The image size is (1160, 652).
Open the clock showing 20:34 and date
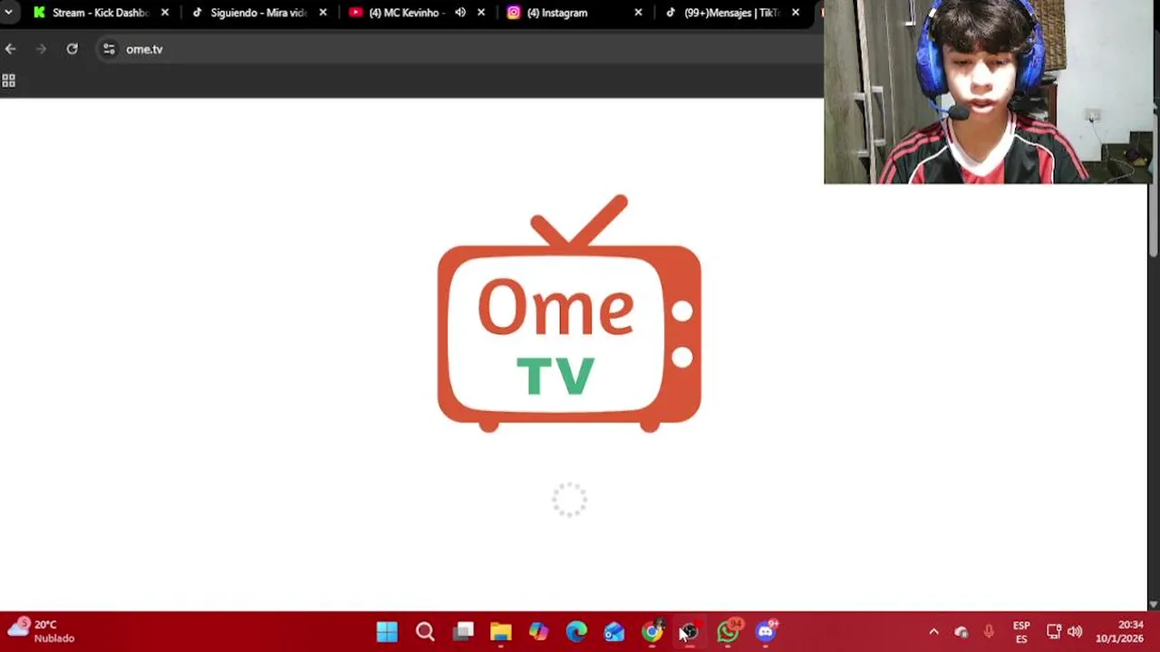(1120, 631)
